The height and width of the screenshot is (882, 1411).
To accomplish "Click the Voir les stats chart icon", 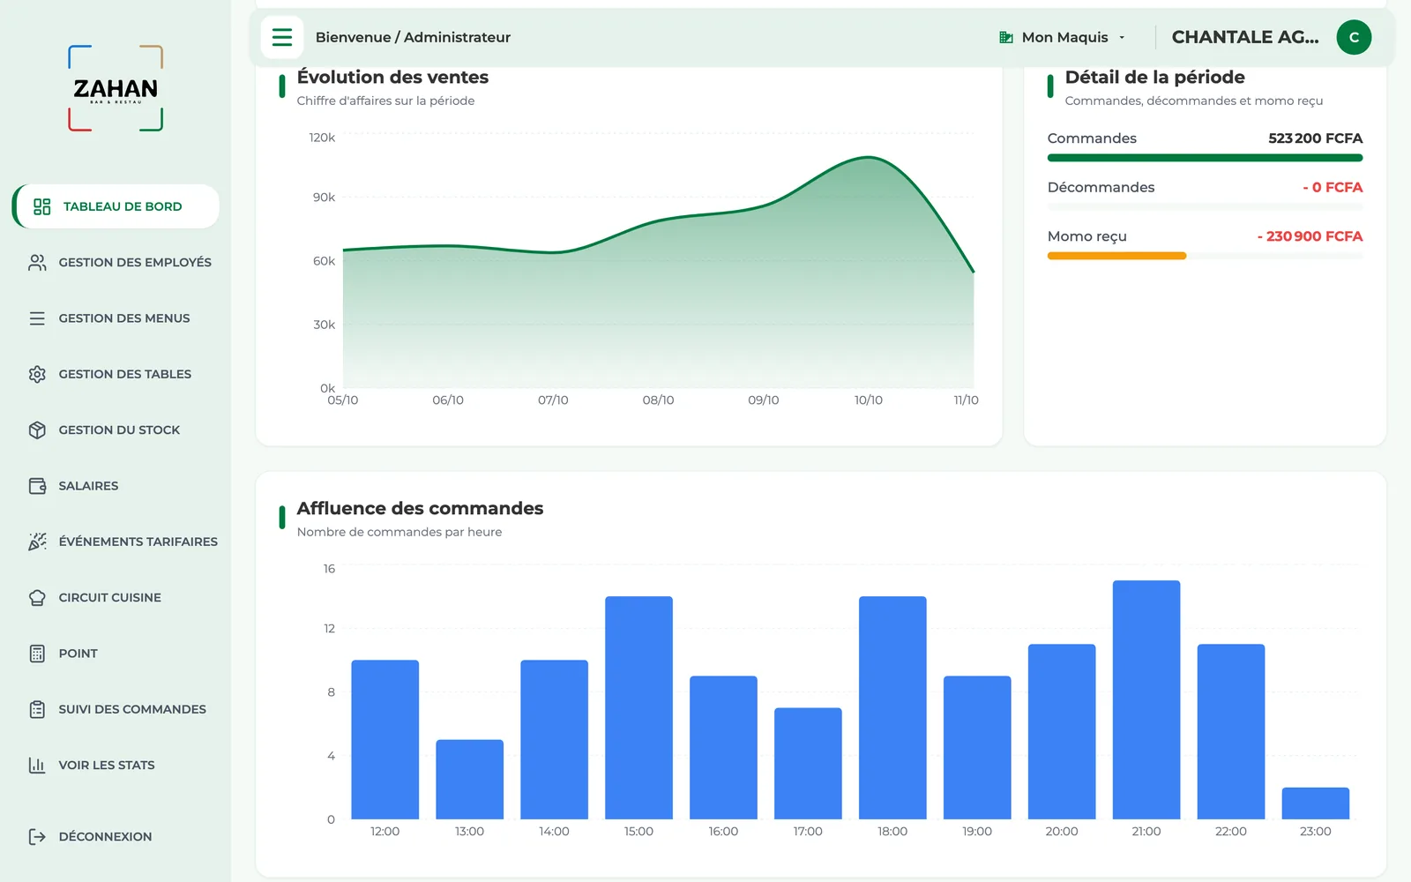I will [x=37, y=765].
